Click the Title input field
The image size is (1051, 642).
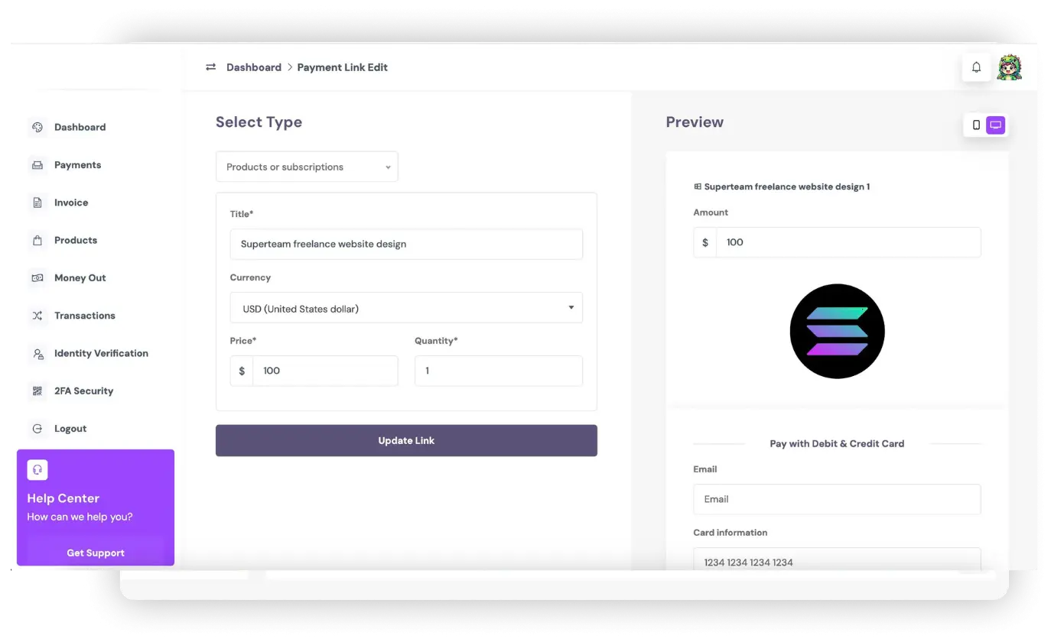(406, 244)
